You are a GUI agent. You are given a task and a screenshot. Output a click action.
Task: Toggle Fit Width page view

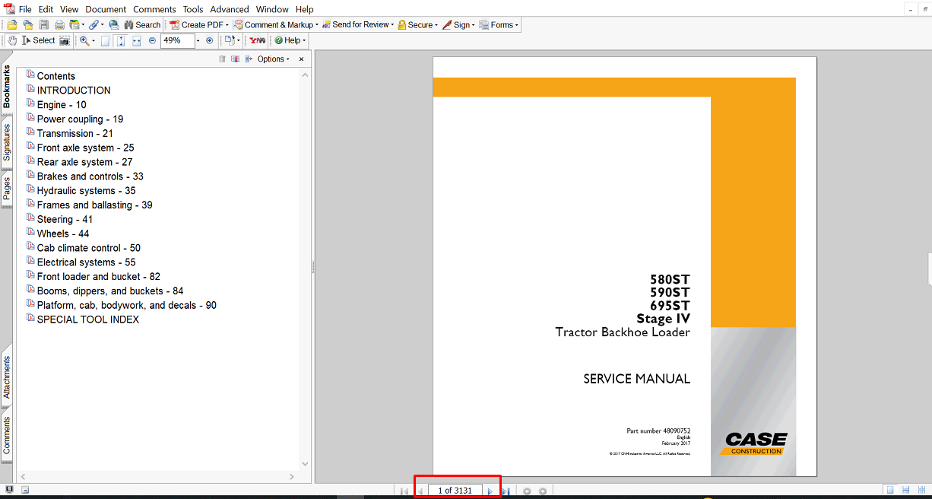137,40
